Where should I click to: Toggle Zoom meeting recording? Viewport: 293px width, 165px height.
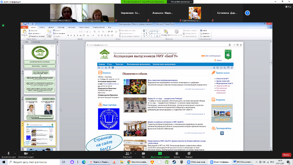(x=177, y=155)
